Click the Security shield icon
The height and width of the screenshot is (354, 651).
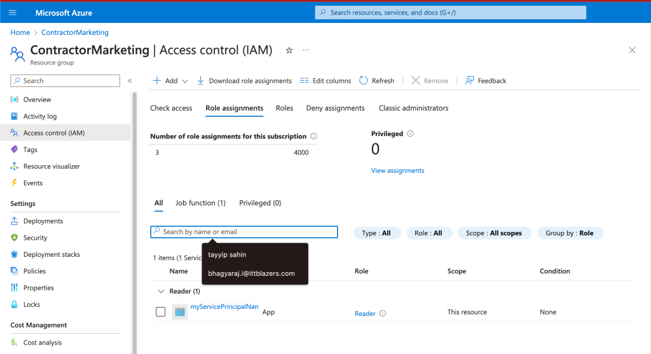(15, 238)
